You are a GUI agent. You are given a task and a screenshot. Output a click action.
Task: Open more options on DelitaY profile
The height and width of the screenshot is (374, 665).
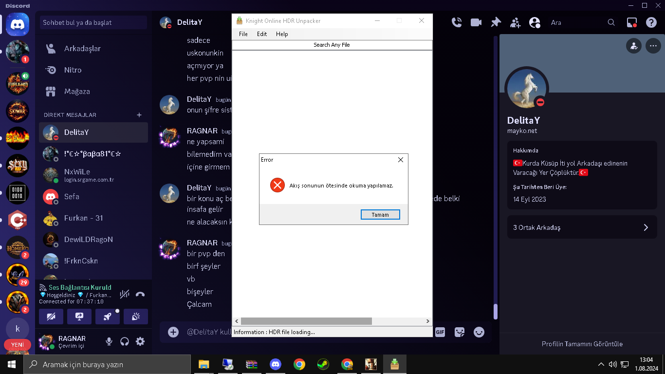click(653, 46)
